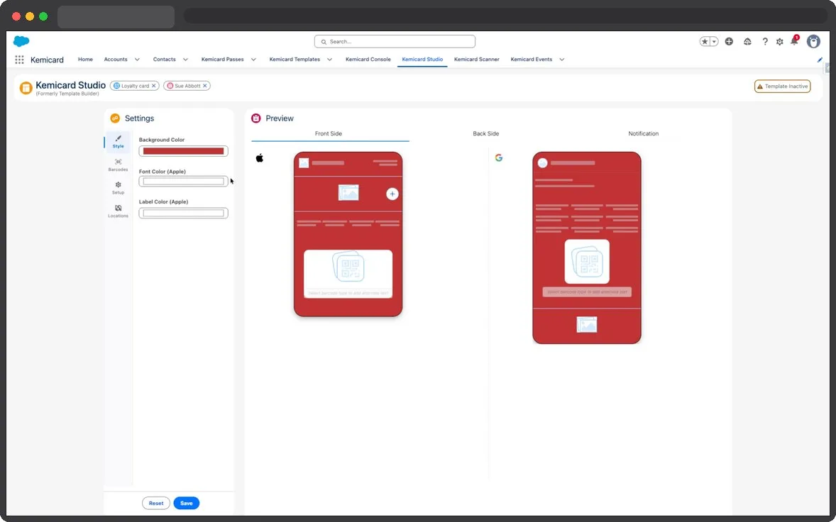Open the Kemicard Scanner tab
836x522 pixels.
[477, 59]
